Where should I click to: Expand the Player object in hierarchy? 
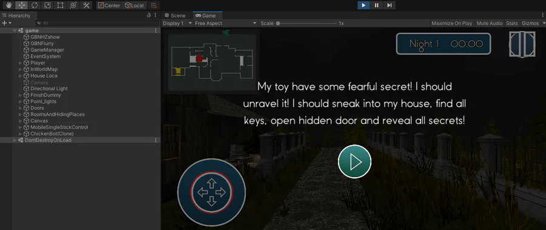[x=21, y=63]
